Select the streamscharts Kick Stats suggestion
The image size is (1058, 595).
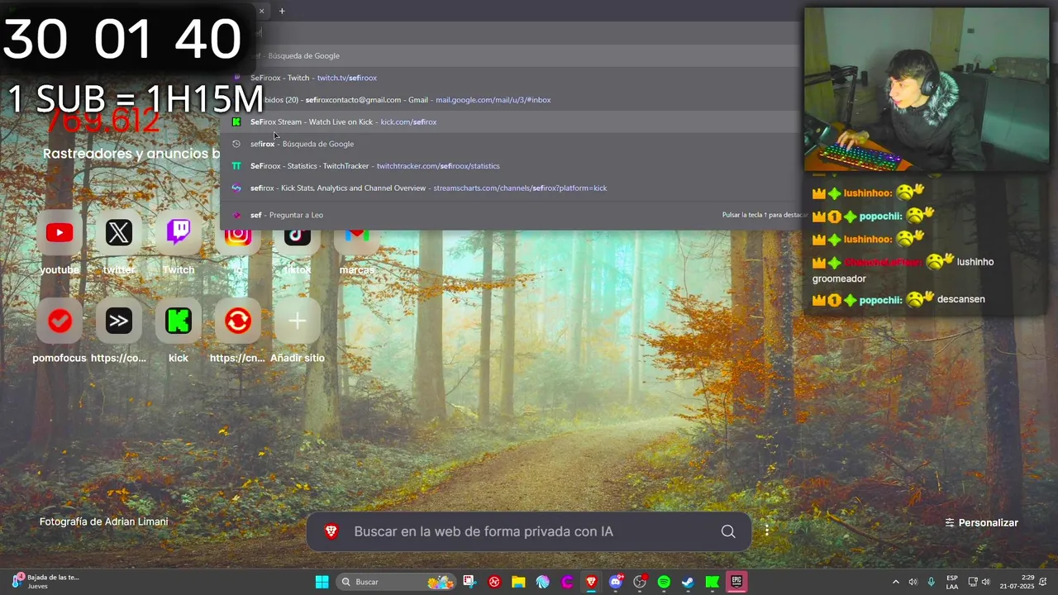514,188
